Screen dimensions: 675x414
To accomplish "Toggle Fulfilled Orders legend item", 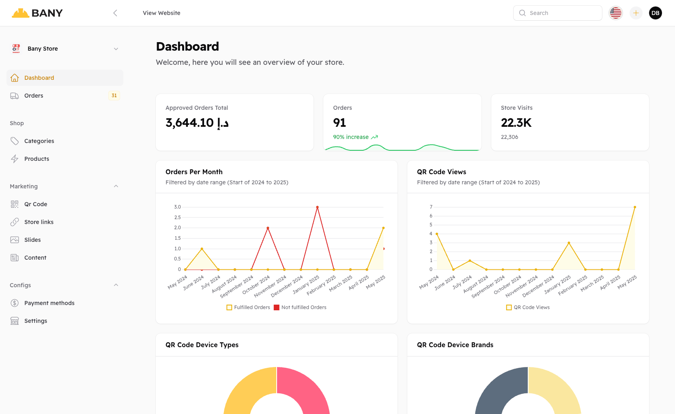I will [248, 307].
